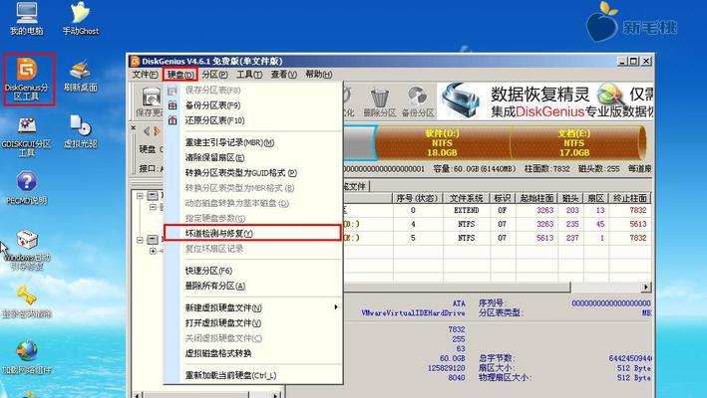This screenshot has height=398, width=707.
Task: Click the VMwareVirtualIDEHardDrive model text
Action: click(413, 313)
